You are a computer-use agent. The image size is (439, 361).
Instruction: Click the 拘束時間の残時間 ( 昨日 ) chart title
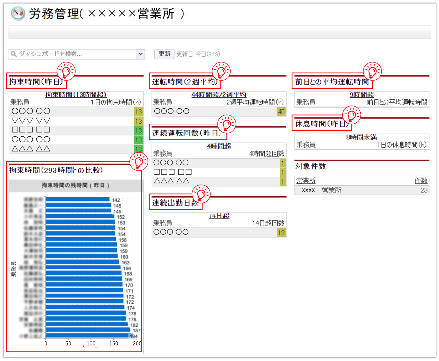(76, 185)
